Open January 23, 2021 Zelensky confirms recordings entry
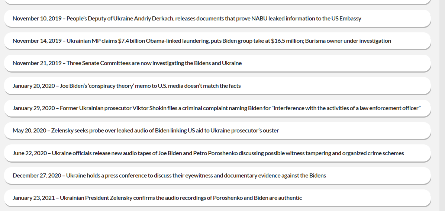445x211 pixels. pos(217,198)
